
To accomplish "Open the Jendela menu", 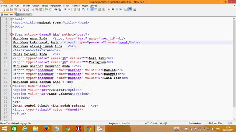I will 93,6.
